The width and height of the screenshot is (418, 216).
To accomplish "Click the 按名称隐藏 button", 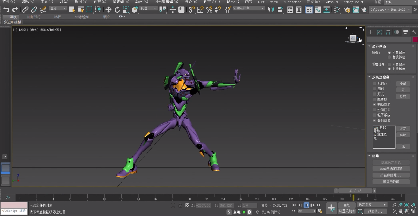I will click(x=391, y=175).
